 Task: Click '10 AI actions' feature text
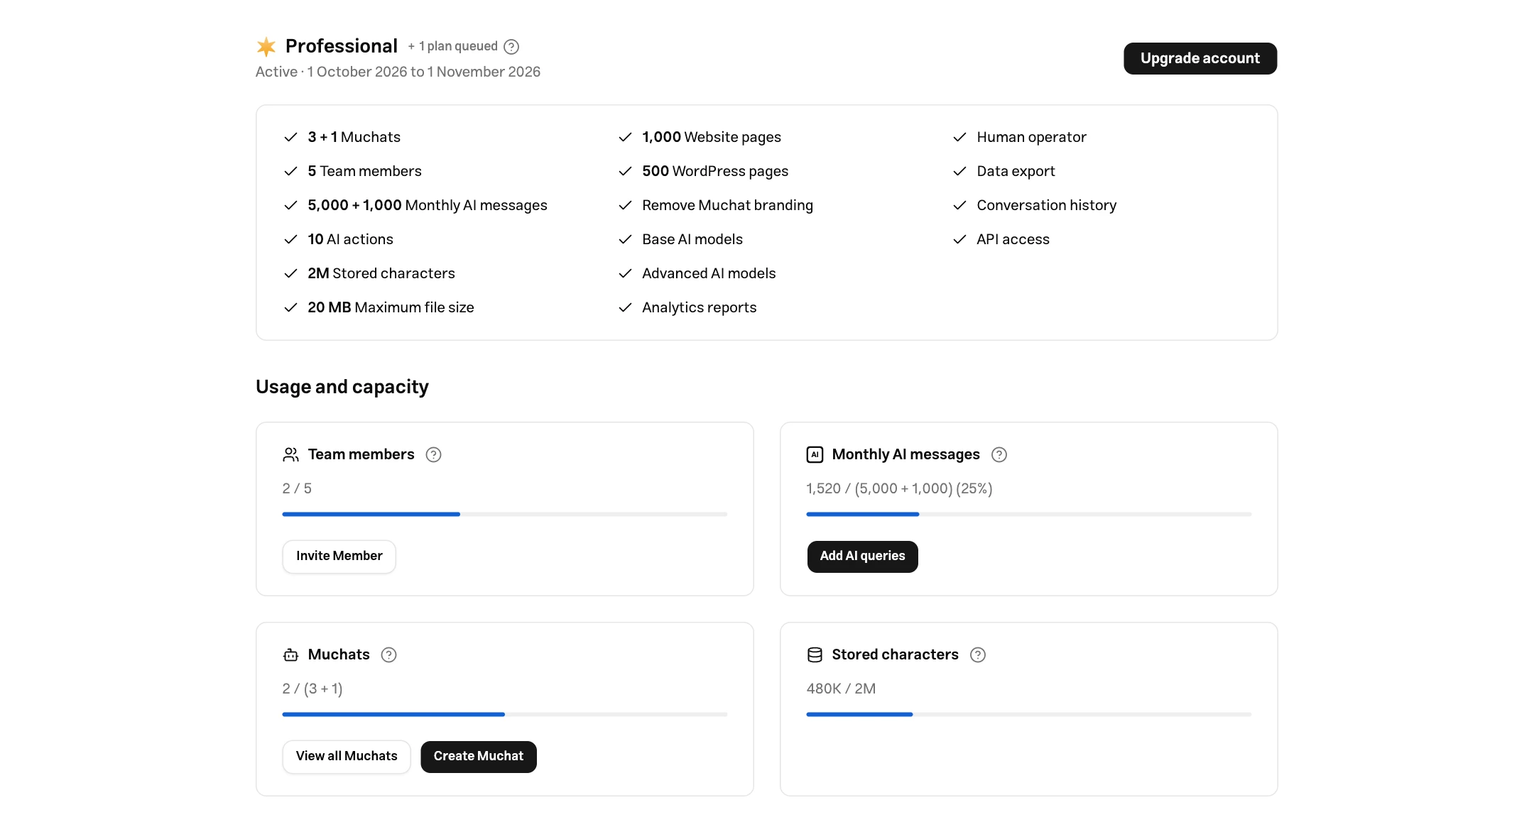click(x=351, y=240)
